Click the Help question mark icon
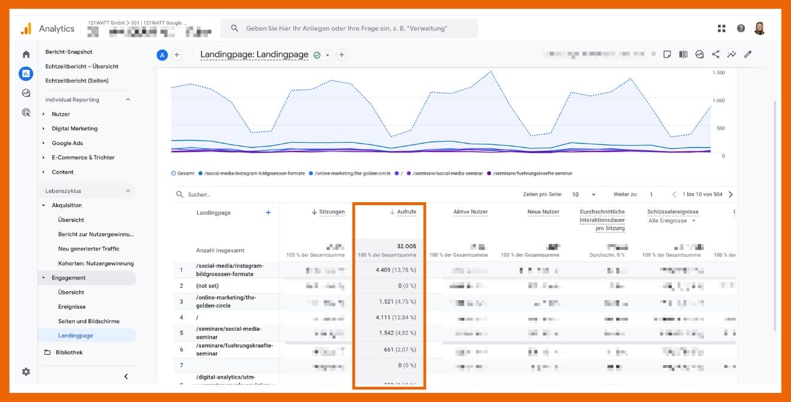The width and height of the screenshot is (791, 402). pos(741,29)
